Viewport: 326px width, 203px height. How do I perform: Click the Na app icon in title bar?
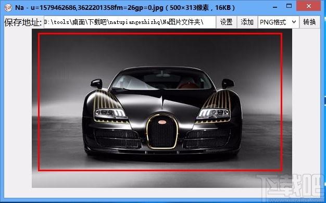(x=8, y=8)
